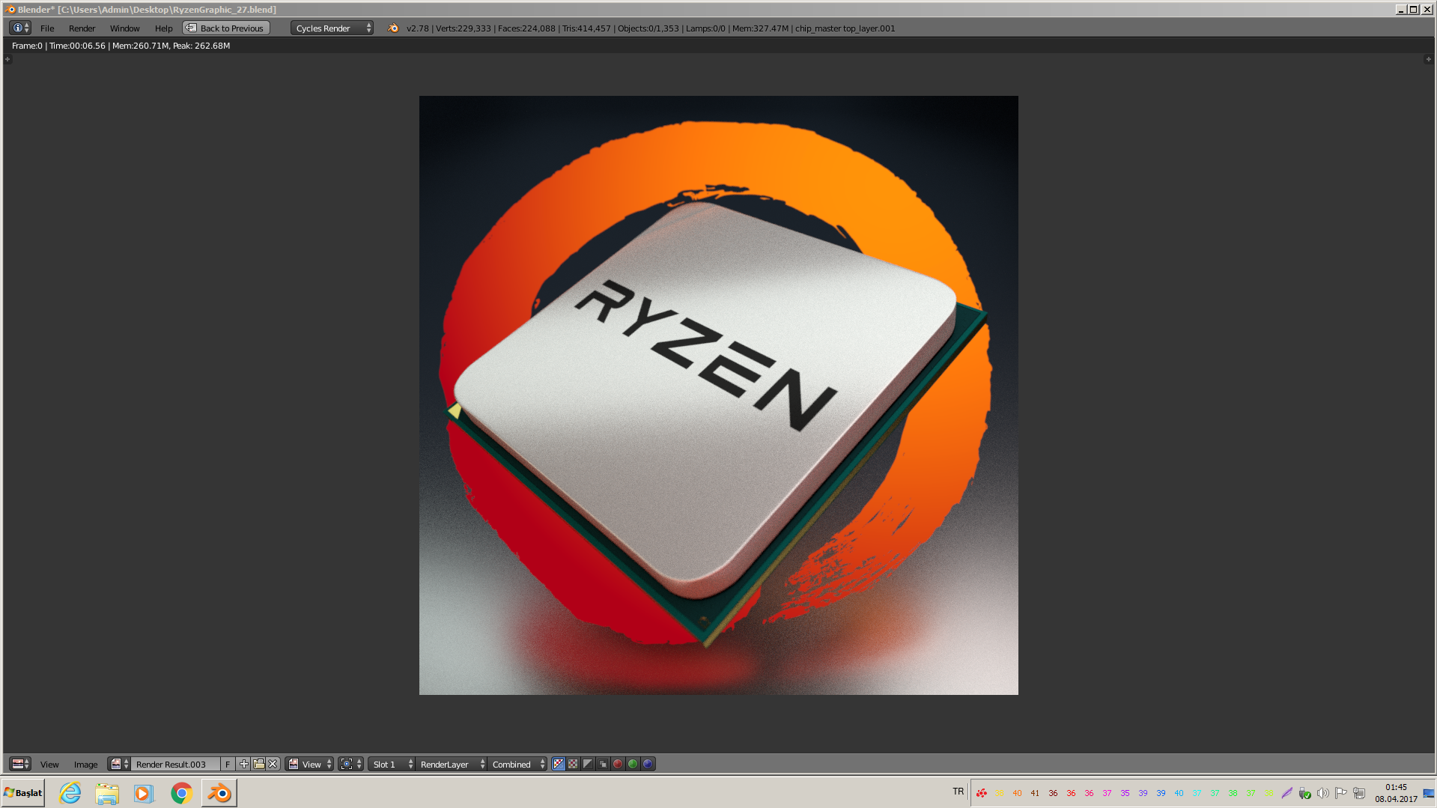The image size is (1437, 808).
Task: Click the rendered Ryzen chip image
Action: pos(719,395)
